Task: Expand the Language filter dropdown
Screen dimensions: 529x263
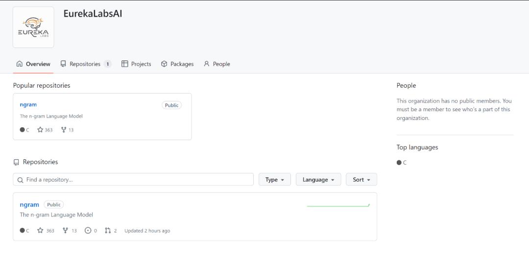Action: 318,180
